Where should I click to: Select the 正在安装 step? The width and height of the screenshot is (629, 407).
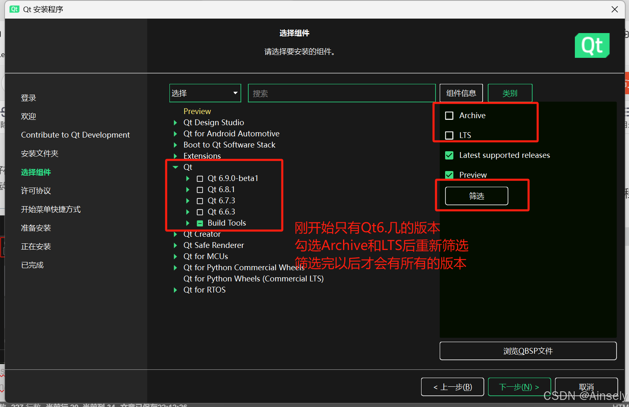click(x=36, y=247)
